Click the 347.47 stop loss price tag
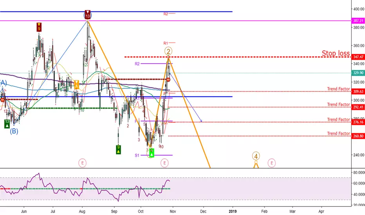The width and height of the screenshot is (365, 215). (358, 57)
